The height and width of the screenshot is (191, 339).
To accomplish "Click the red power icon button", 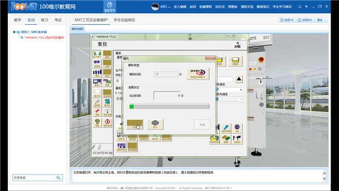I will (107, 123).
